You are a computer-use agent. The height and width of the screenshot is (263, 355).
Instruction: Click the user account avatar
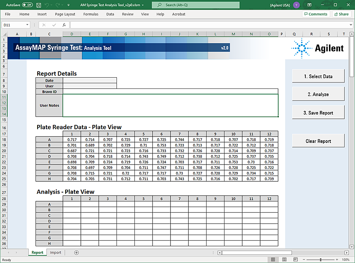(296, 5)
